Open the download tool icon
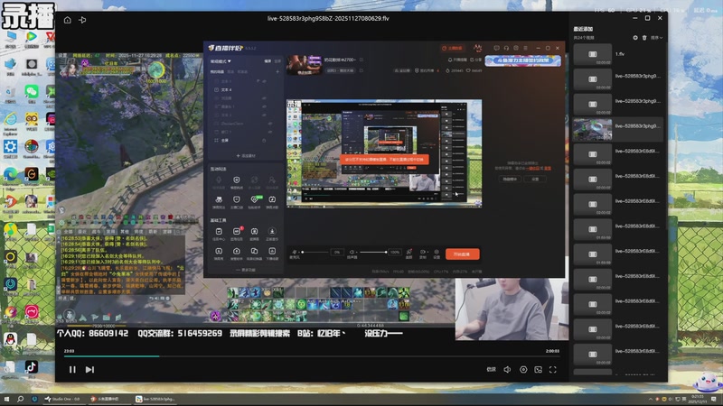 tap(272, 232)
